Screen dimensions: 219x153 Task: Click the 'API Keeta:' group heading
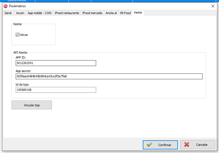click(20, 52)
